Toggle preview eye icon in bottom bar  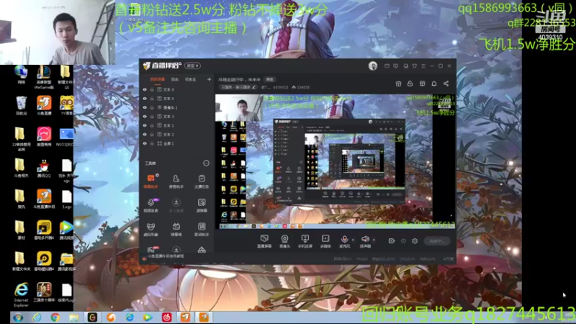click(403, 241)
